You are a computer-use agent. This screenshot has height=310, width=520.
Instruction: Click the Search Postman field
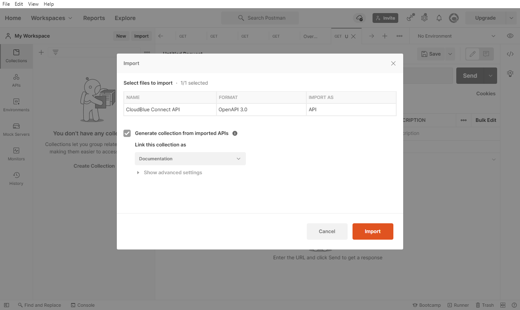coord(260,18)
